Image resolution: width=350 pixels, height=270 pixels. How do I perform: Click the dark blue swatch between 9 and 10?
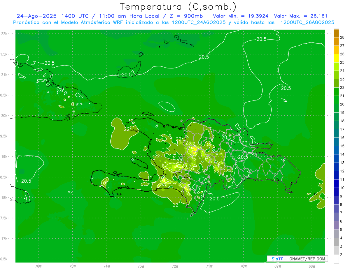pyautogui.click(x=336, y=192)
